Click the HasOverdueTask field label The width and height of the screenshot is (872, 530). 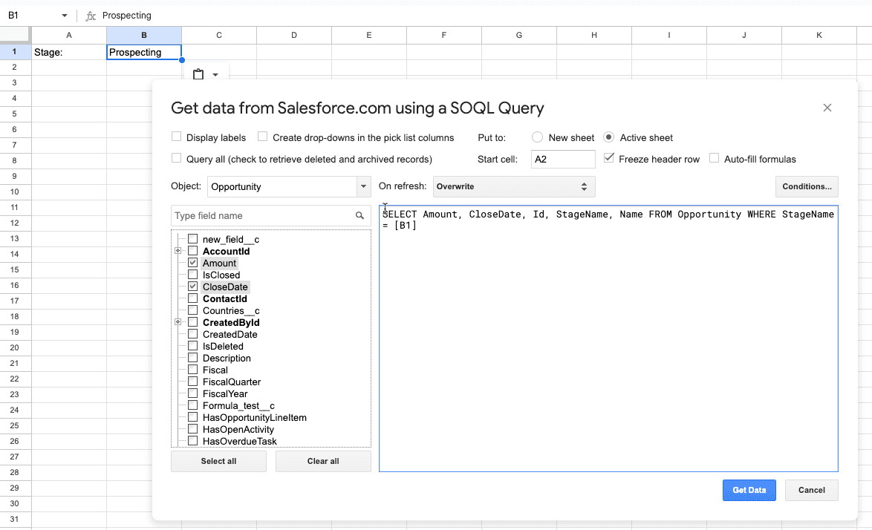pos(240,441)
